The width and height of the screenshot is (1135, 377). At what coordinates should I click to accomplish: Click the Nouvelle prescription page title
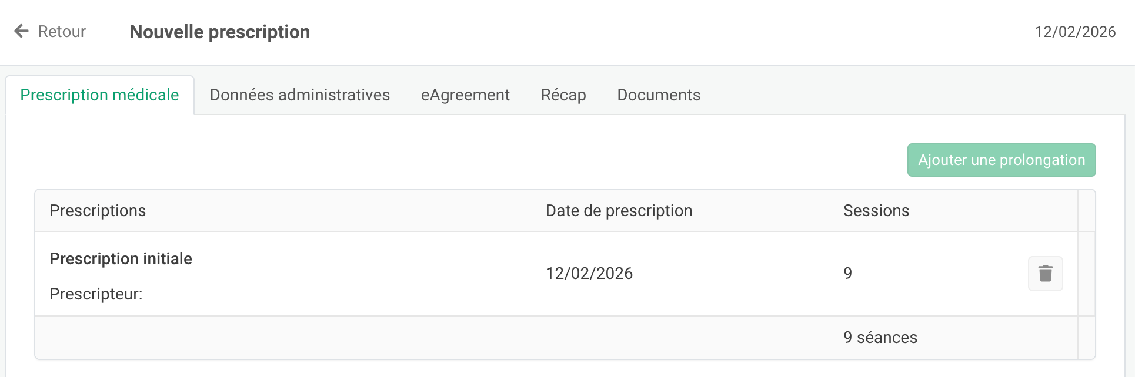coord(219,32)
